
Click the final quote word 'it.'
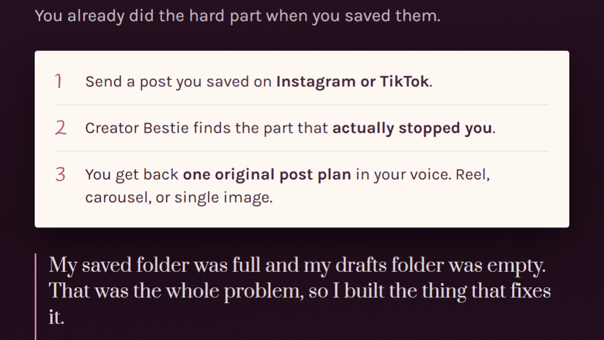click(x=57, y=317)
